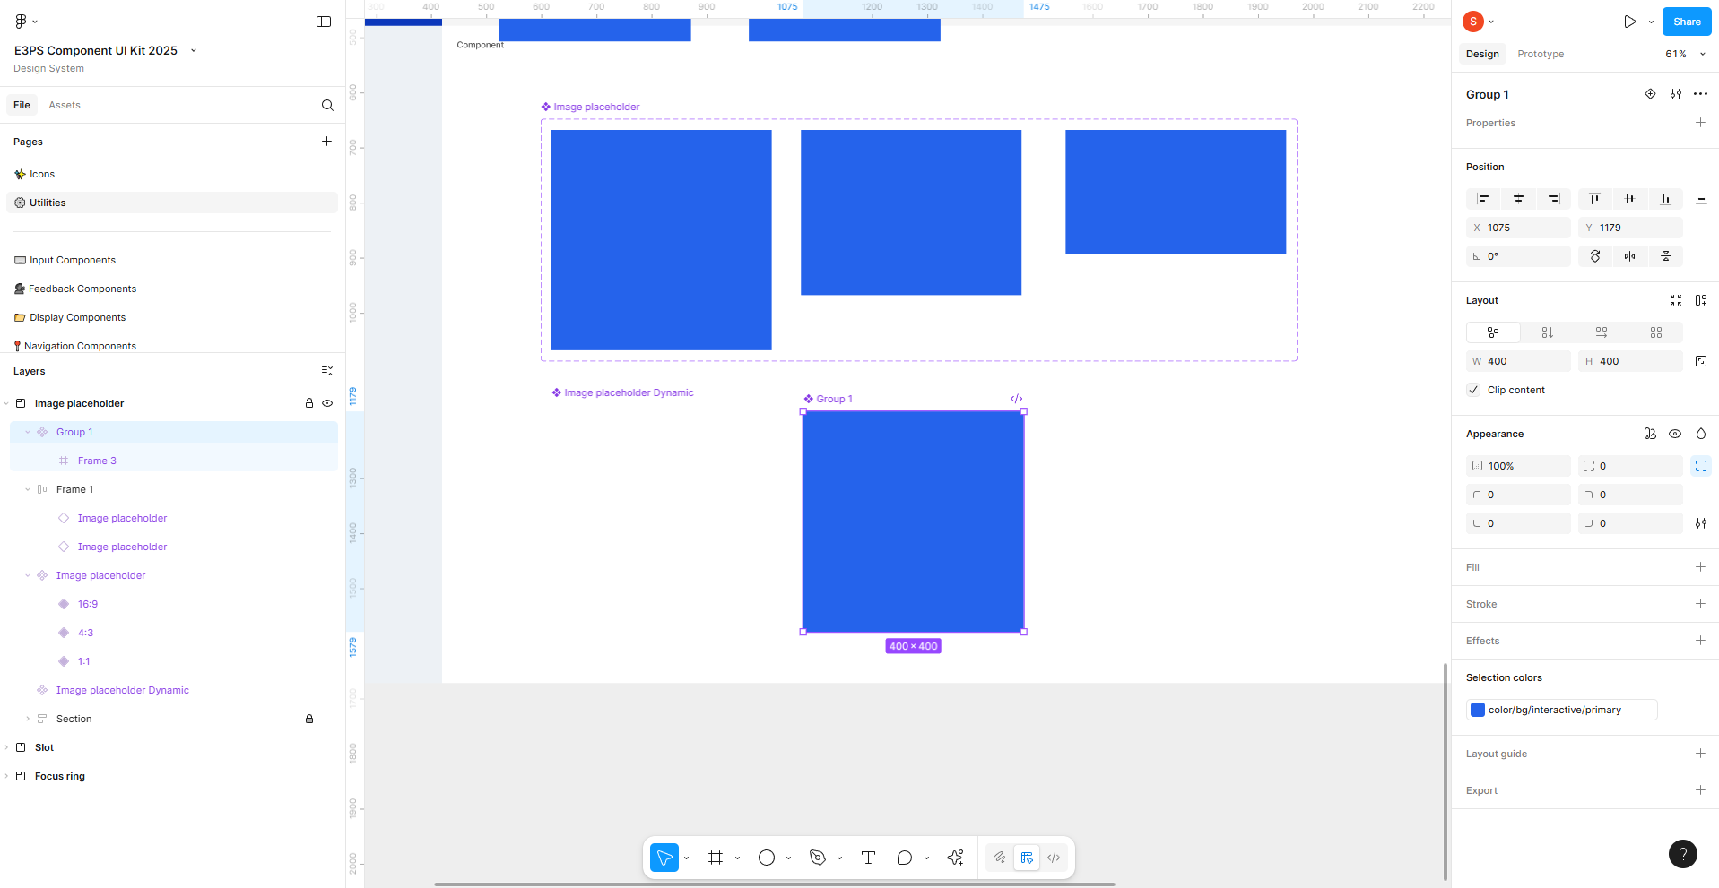Open the help button
1719x888 pixels.
1682,854
